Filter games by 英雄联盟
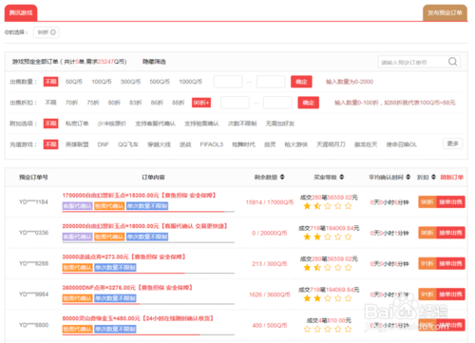Image resolution: width=475 pixels, height=343 pixels. pyautogui.click(x=77, y=144)
